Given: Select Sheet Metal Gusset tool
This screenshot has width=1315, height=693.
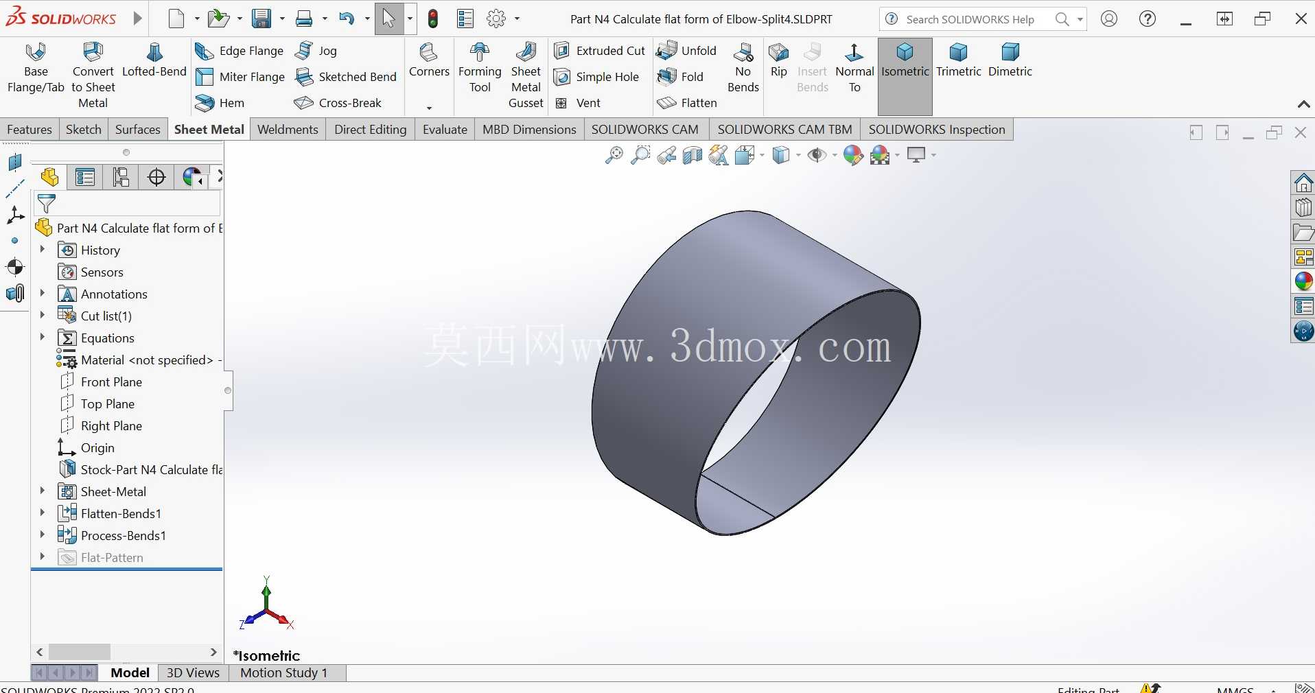Looking at the screenshot, I should (526, 75).
